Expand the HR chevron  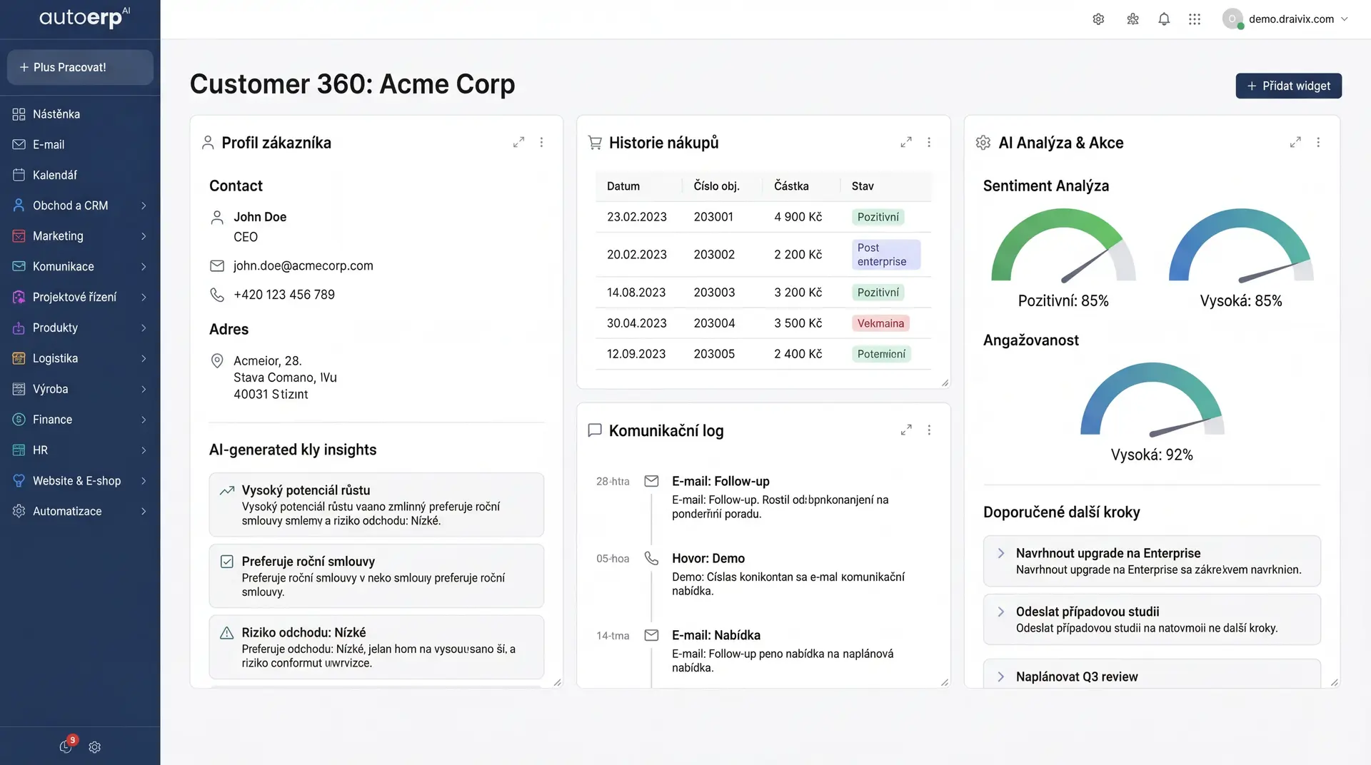tap(144, 450)
